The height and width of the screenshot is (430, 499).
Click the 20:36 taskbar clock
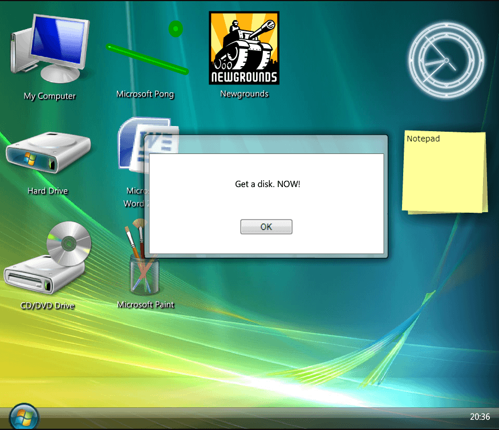pos(480,417)
